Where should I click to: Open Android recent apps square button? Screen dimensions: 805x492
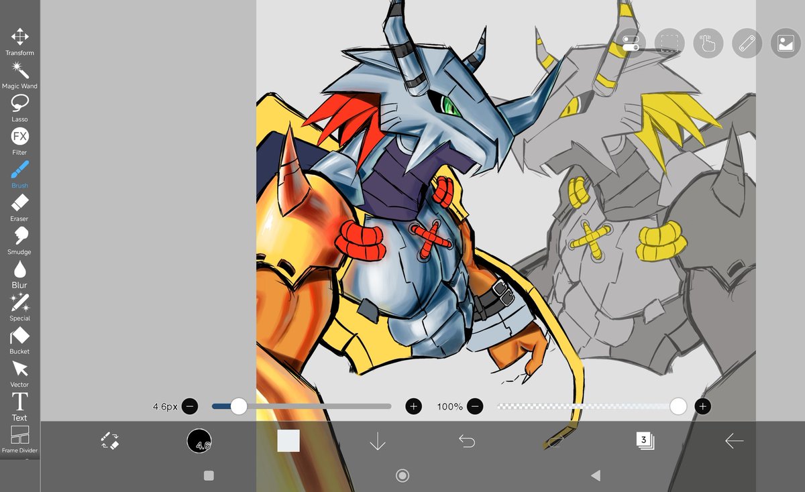(209, 475)
